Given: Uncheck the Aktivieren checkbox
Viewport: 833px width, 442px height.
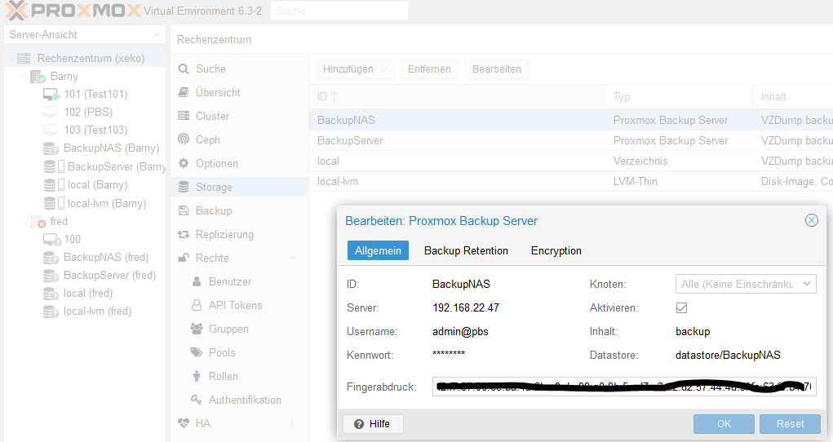Looking at the screenshot, I should tap(681, 307).
